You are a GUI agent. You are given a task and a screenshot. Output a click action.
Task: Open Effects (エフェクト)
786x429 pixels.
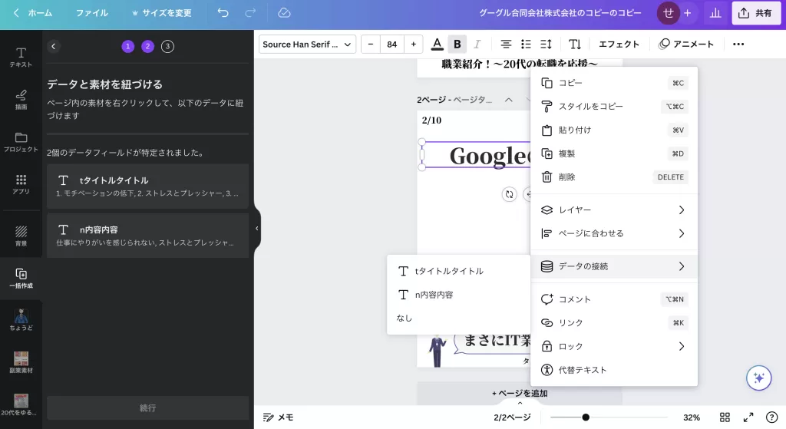pos(619,44)
